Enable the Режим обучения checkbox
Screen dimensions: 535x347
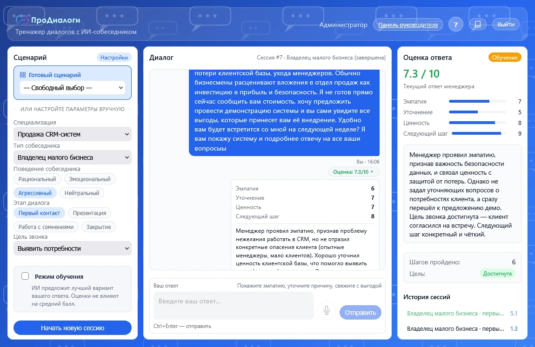(25, 276)
